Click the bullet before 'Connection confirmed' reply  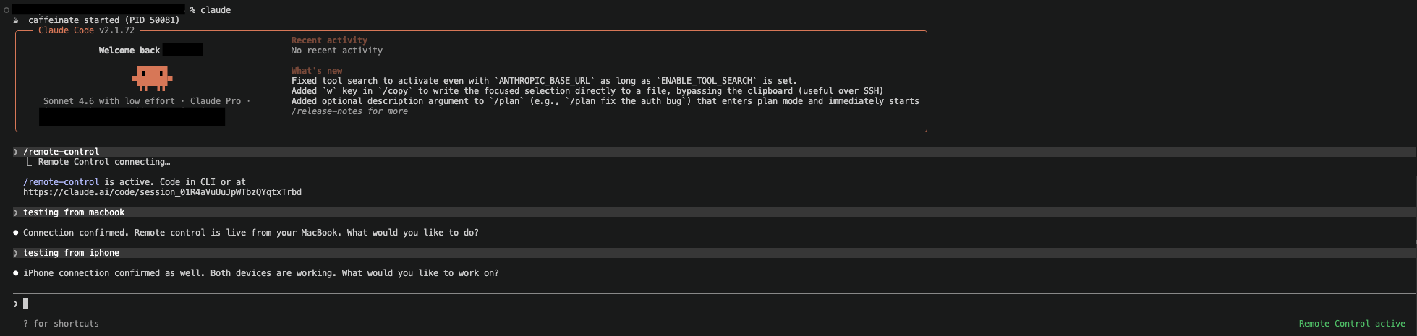pyautogui.click(x=16, y=233)
